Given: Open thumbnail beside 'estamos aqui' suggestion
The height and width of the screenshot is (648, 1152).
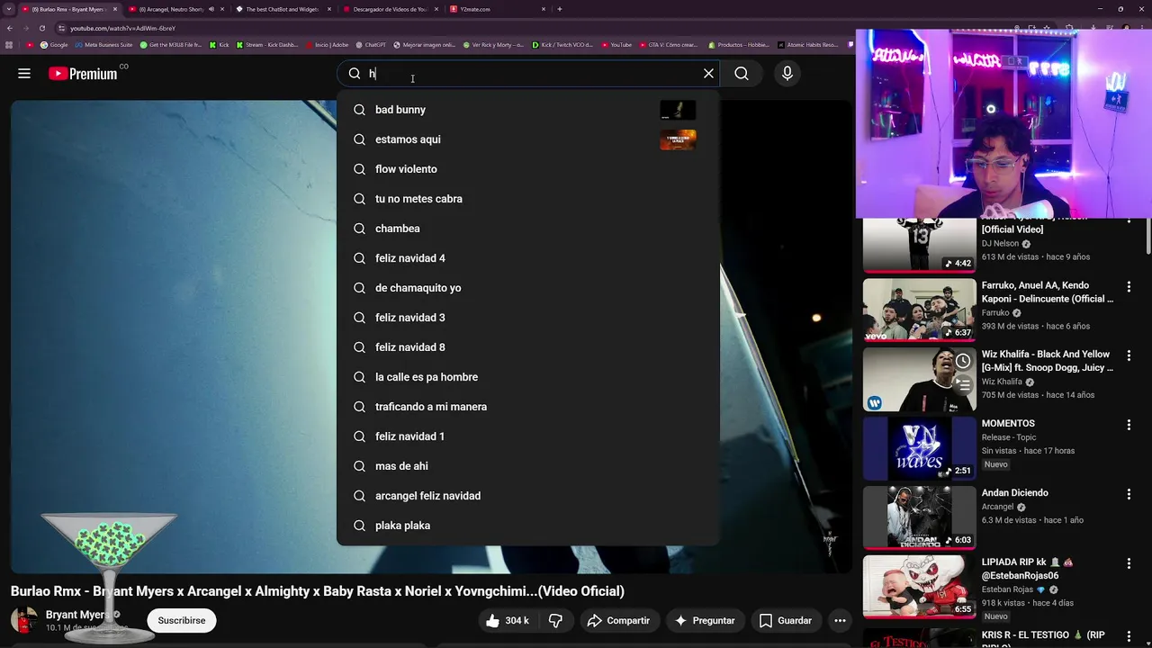Looking at the screenshot, I should [678, 139].
